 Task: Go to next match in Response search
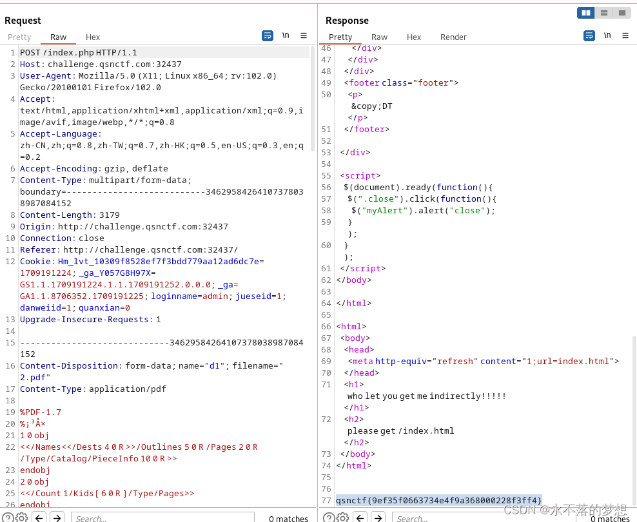tap(378, 517)
